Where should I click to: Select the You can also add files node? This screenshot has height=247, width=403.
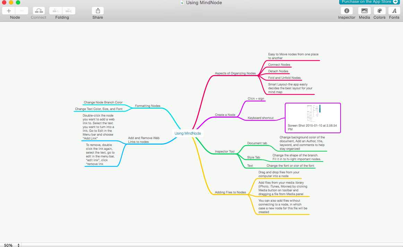coord(283,206)
